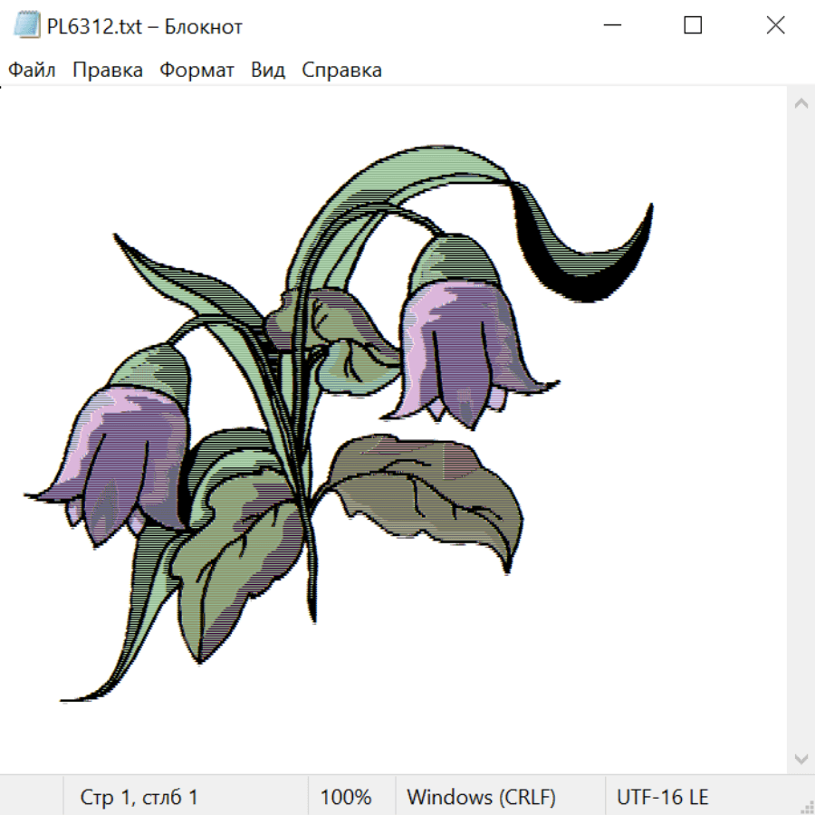Viewport: 815px width, 815px height.
Task: Click the UTF-16 LE encoding field
Action: pyautogui.click(x=662, y=797)
